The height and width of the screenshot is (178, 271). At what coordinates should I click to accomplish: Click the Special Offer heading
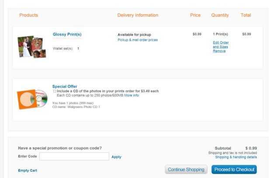(65, 86)
